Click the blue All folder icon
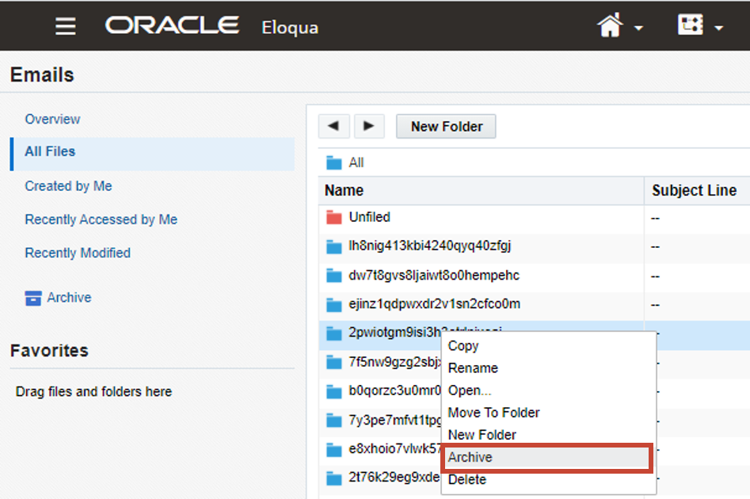This screenshot has width=750, height=499. point(333,163)
